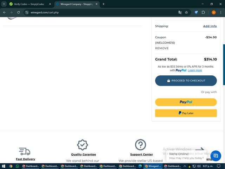
Task: Open the tab search dropdown arrow
Action: [x=4, y=4]
